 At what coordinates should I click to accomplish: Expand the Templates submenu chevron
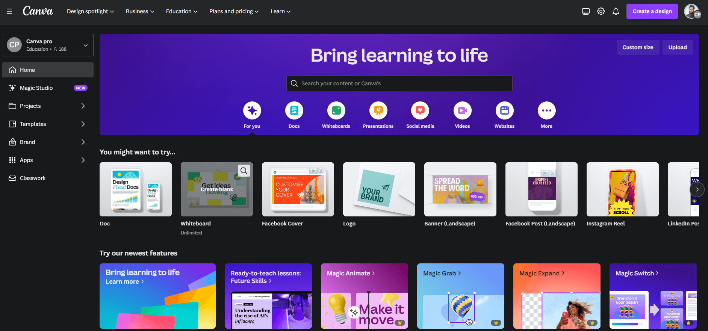pyautogui.click(x=83, y=124)
